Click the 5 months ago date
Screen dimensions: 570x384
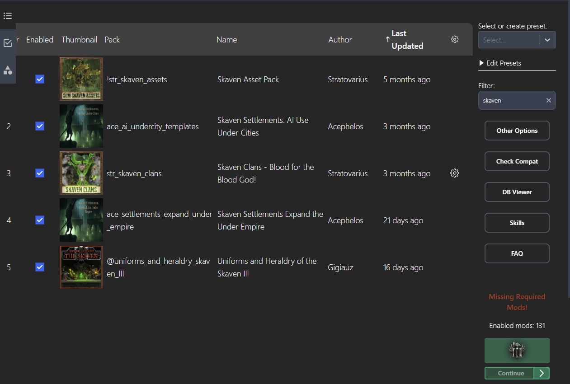tap(407, 80)
